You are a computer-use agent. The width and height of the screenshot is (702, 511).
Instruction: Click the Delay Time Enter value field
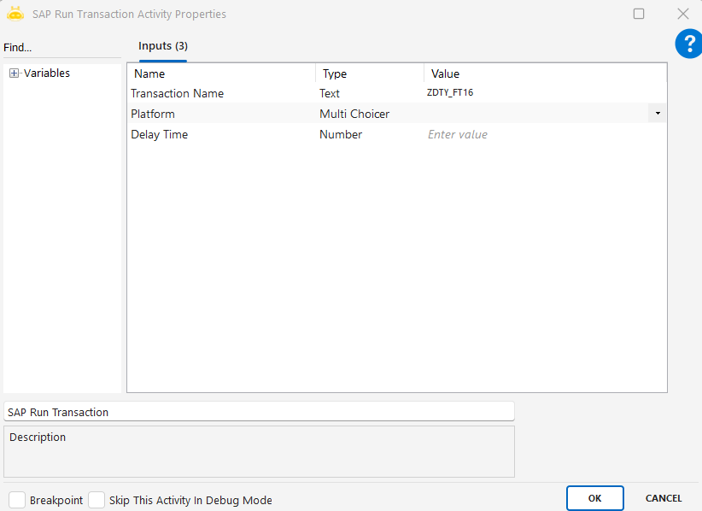[545, 134]
